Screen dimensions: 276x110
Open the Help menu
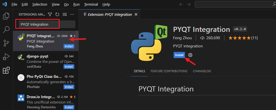[x=106, y=5]
